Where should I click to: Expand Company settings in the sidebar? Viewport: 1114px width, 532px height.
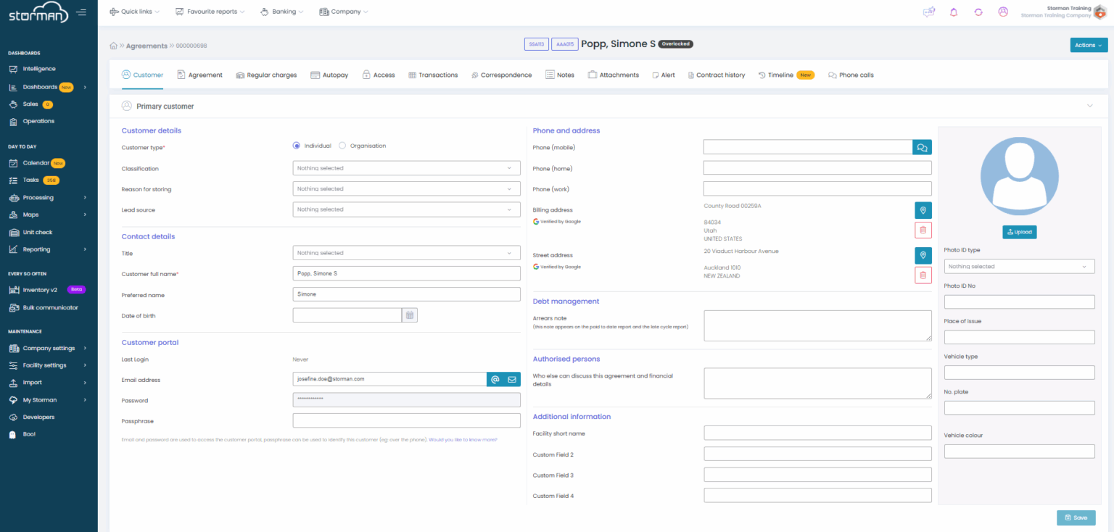point(49,348)
